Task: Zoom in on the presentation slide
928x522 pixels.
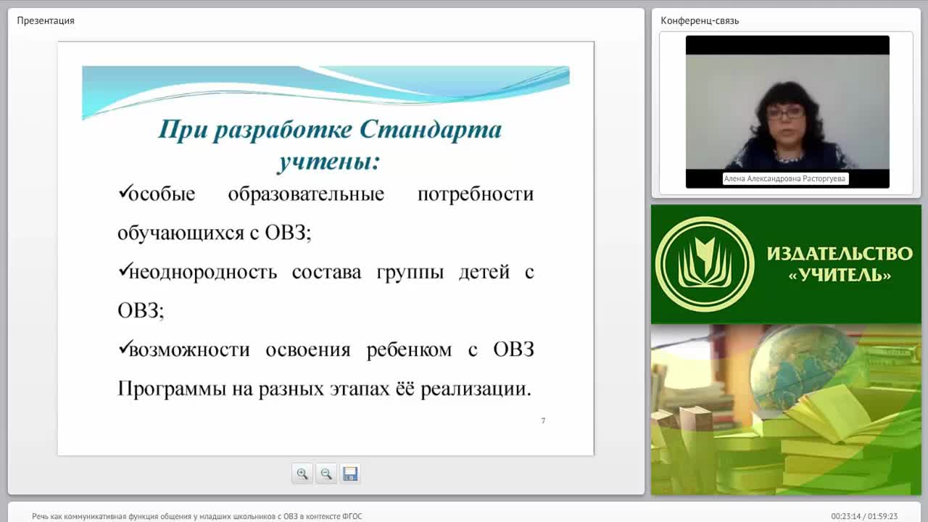Action: (302, 473)
